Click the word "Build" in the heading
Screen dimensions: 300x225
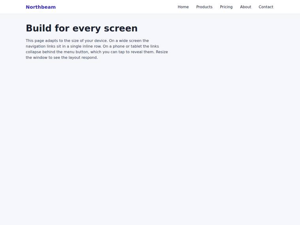point(39,28)
